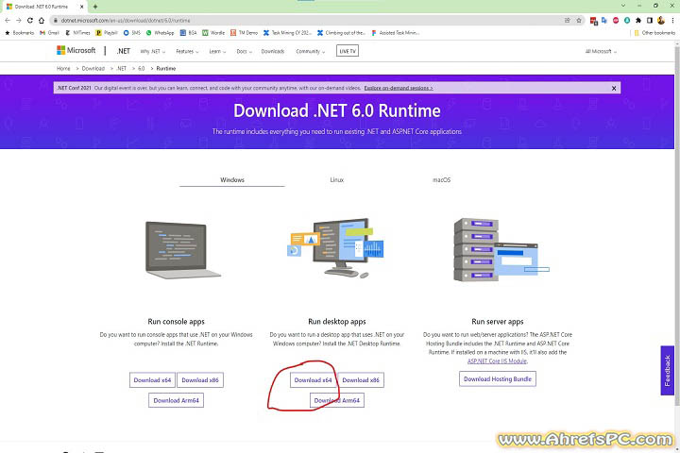Download x86 under Run console apps
Image resolution: width=680 pixels, height=453 pixels.
200,379
